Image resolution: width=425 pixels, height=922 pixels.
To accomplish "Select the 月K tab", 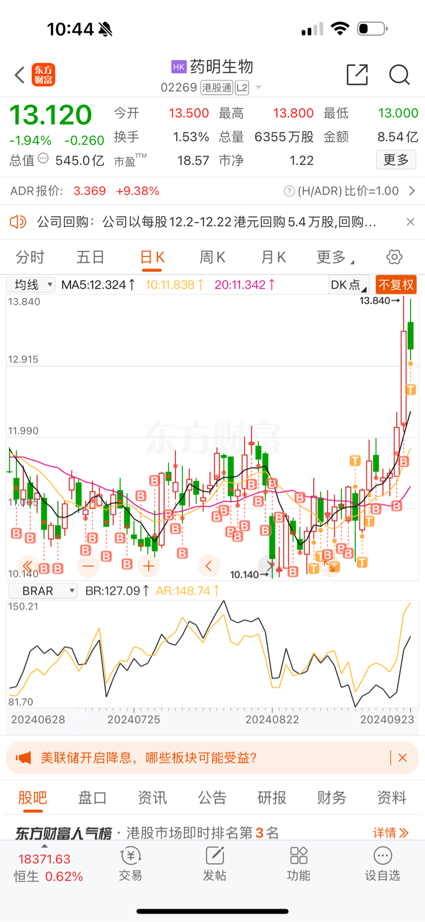I will pyautogui.click(x=273, y=257).
